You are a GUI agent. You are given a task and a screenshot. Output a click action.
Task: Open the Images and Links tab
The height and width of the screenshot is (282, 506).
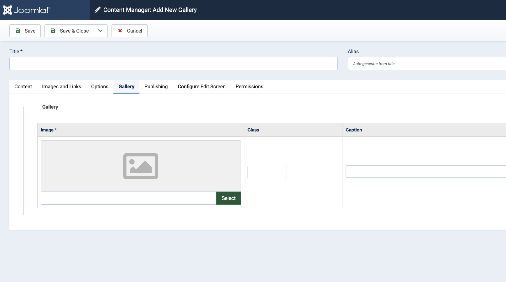click(x=61, y=87)
